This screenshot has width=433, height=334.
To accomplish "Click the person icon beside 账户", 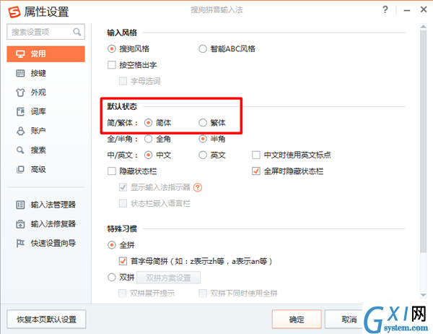I will (20, 131).
